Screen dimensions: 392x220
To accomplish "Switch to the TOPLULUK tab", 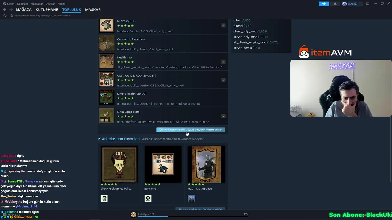I will 72,10.
